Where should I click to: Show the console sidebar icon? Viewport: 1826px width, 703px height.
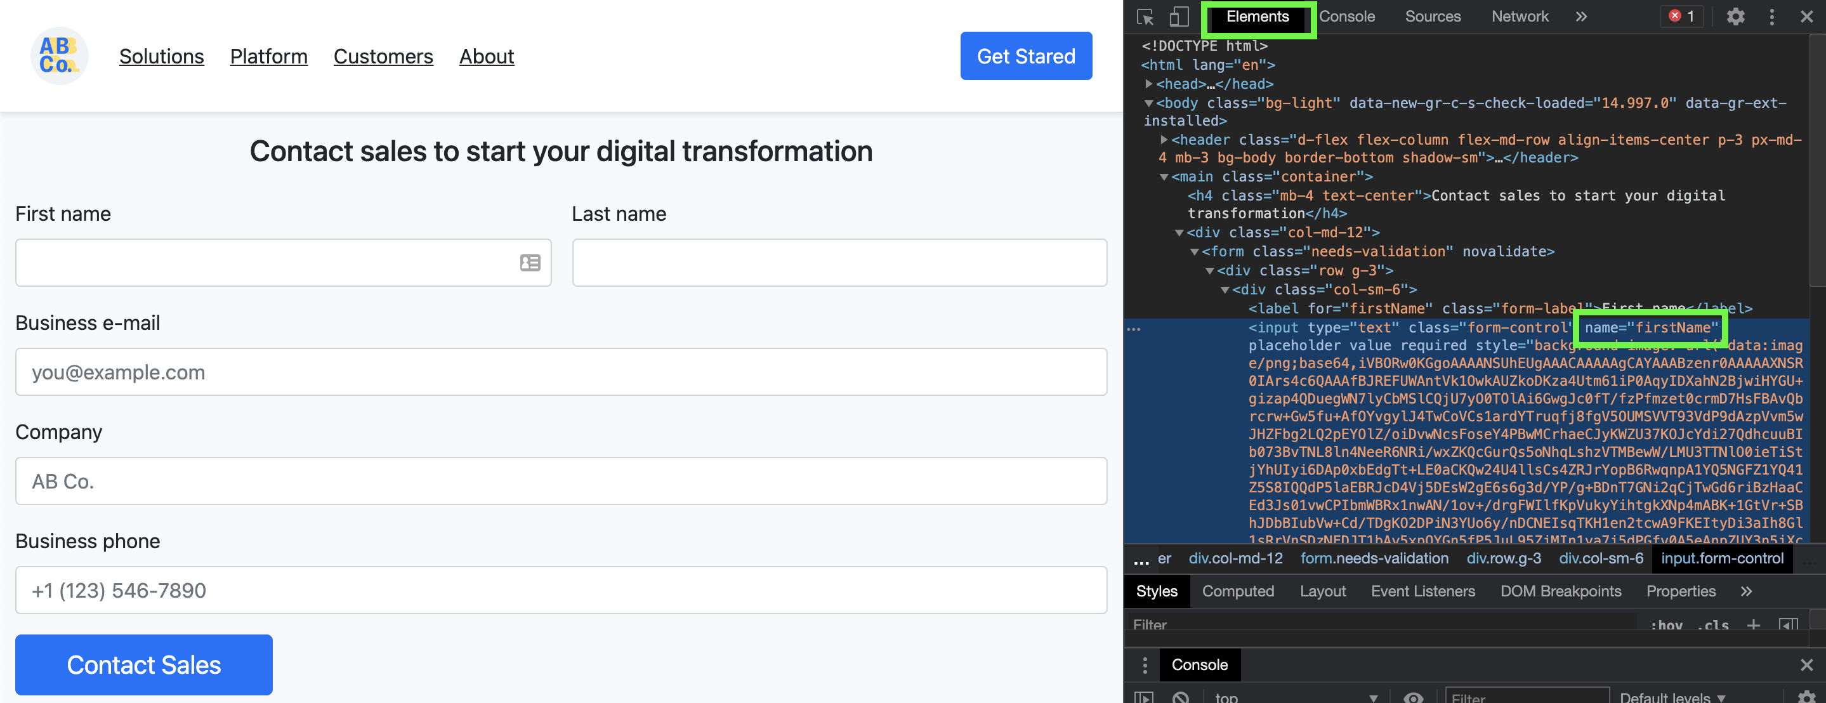(1143, 697)
